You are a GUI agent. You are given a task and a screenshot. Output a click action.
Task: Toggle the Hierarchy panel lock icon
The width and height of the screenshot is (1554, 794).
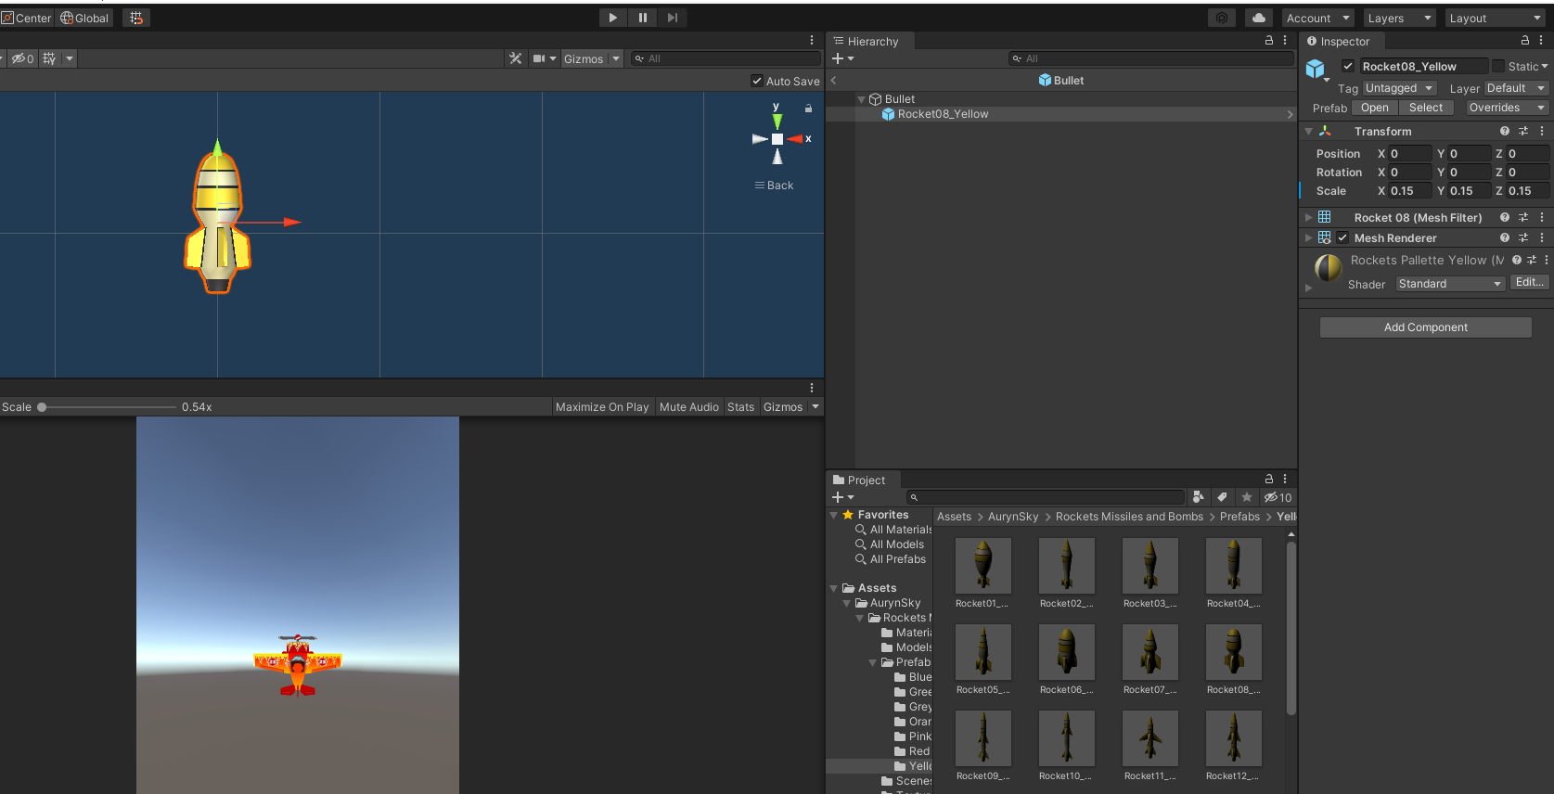1269,41
